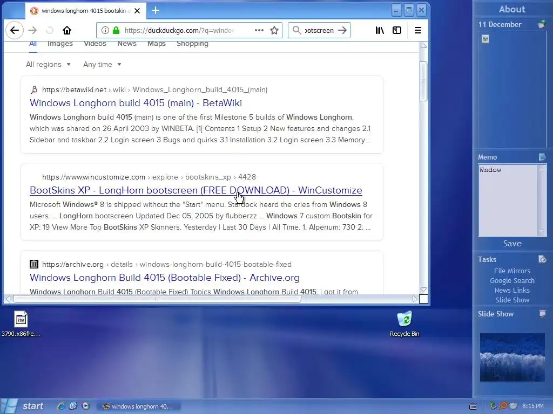The width and height of the screenshot is (553, 414).
Task: Click the browser forward arrow
Action: pyautogui.click(x=32, y=30)
